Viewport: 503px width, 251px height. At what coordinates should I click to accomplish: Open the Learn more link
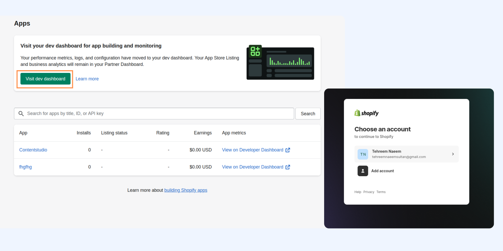tap(87, 79)
